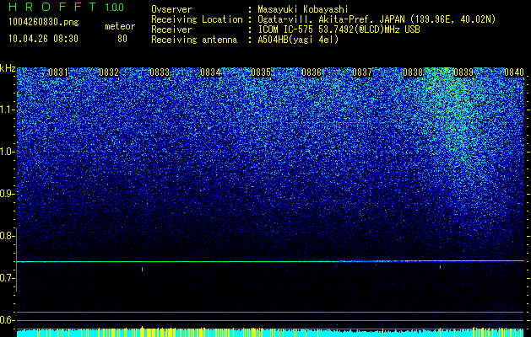This screenshot has height=337, width=531.
Task: Click time marker 0836
Action: (312, 72)
